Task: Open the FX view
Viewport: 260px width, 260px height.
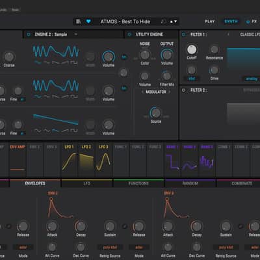Action: pyautogui.click(x=254, y=21)
